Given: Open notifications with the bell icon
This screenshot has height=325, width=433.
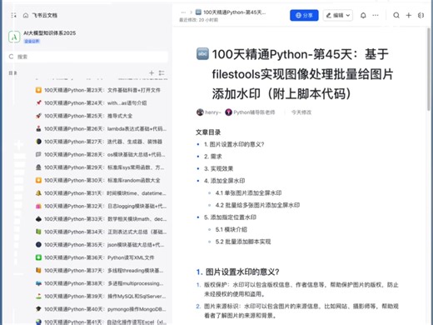Looking at the screenshot, I should click(363, 15).
